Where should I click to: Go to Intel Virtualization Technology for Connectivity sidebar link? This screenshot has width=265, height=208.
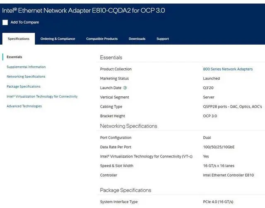point(42,96)
